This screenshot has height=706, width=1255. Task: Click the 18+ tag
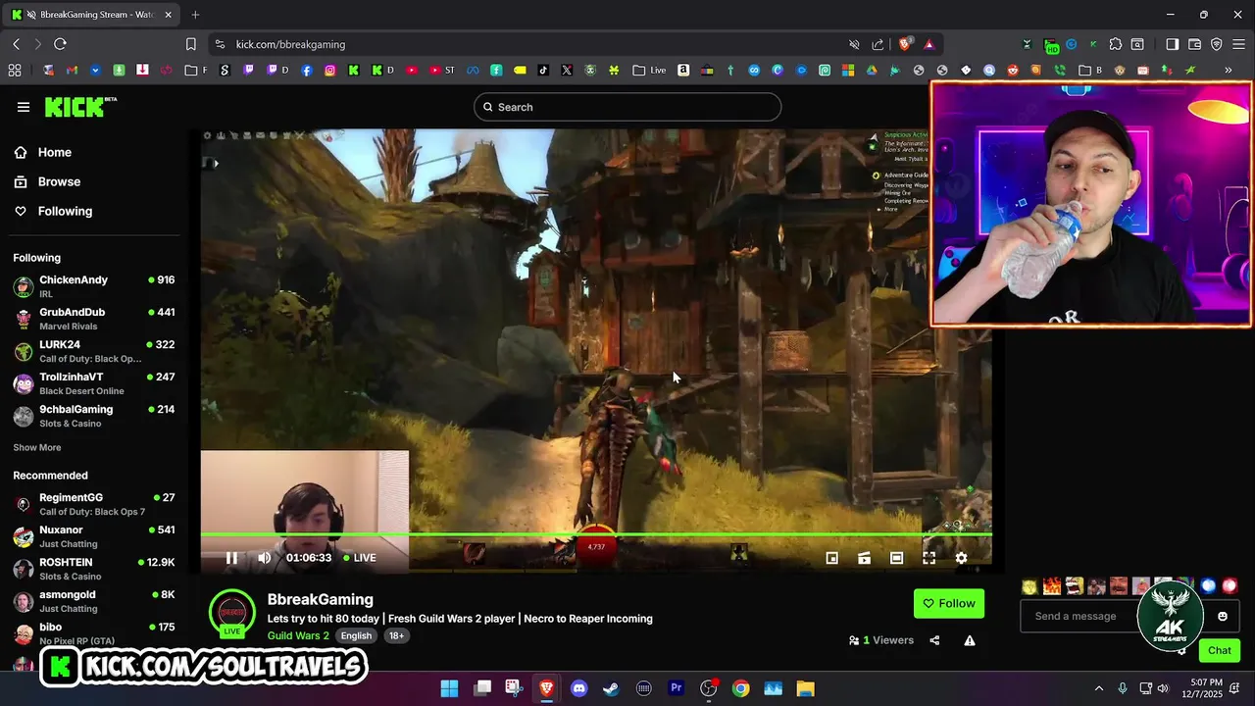click(x=396, y=635)
